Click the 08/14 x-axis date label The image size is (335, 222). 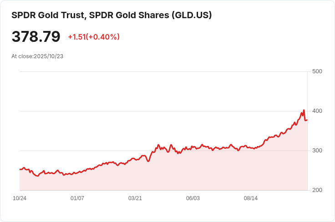coord(251,198)
